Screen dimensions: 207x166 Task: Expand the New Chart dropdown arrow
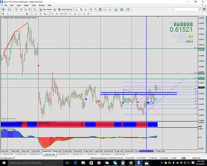(x=6, y=9)
